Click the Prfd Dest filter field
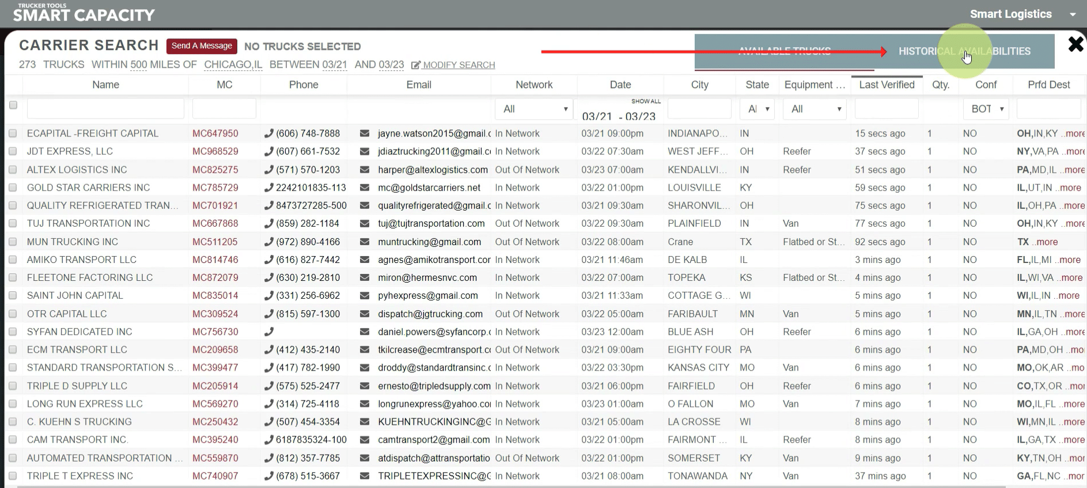 pos(1049,109)
